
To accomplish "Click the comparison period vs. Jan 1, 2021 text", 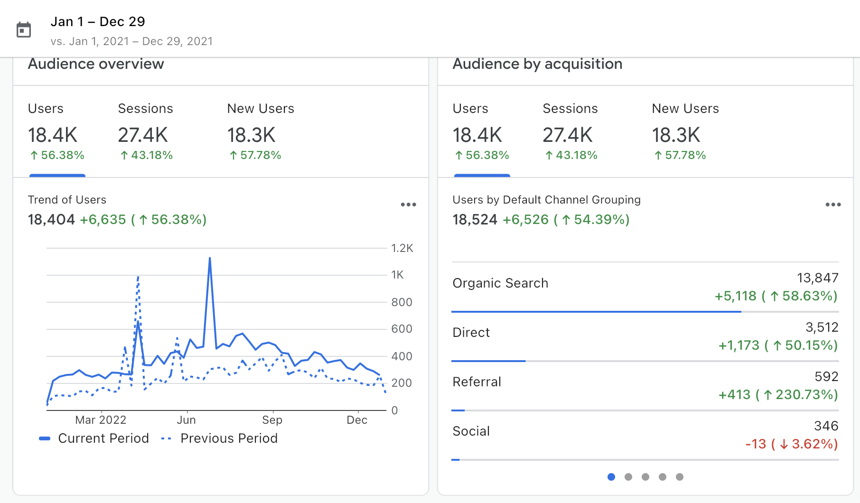I will [131, 41].
